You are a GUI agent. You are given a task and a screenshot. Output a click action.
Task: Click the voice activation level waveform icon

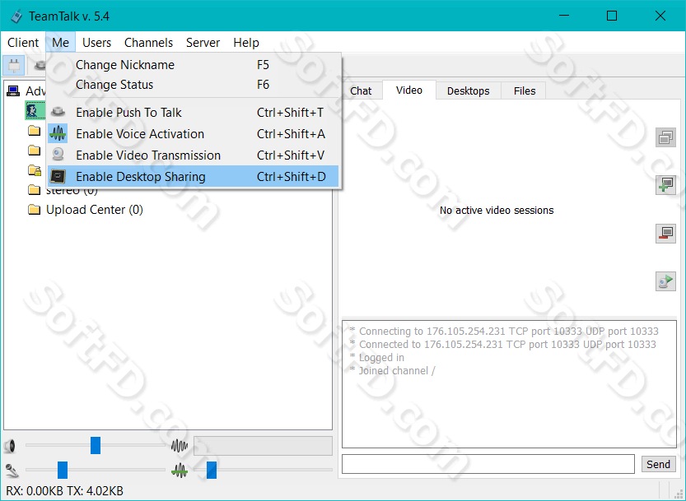(180, 471)
